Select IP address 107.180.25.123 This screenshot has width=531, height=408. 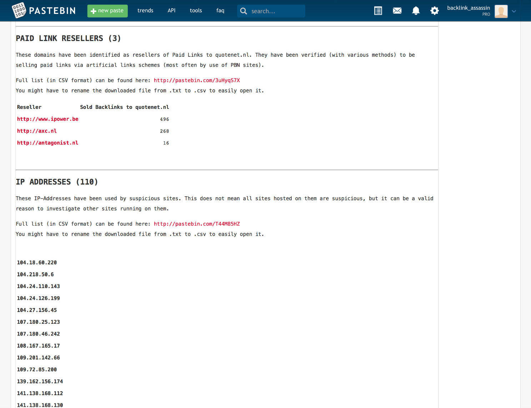point(38,322)
